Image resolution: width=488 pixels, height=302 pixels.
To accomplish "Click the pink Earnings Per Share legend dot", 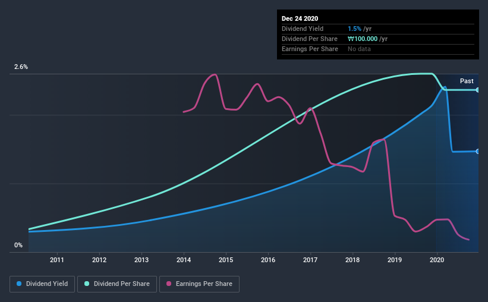I will (x=169, y=284).
